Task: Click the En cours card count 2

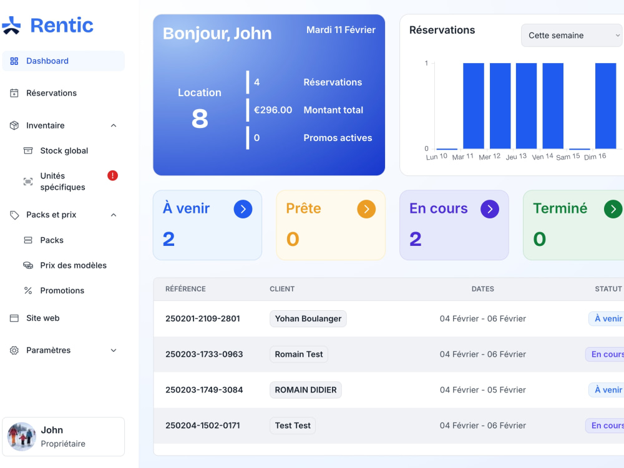Action: tap(416, 239)
